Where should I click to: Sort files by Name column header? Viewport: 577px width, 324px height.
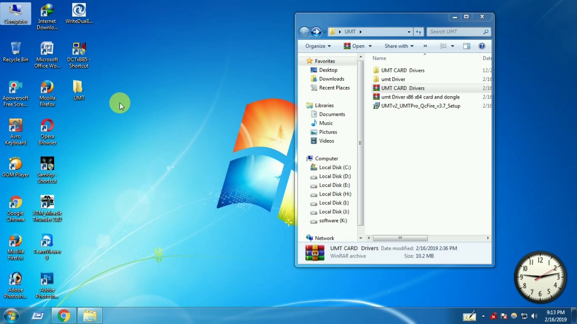pyautogui.click(x=379, y=58)
